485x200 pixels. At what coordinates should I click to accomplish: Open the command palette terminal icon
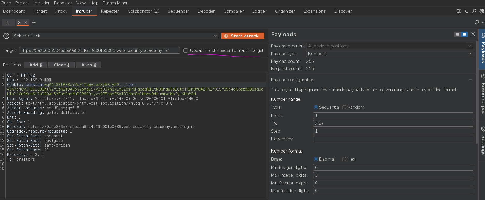(466, 11)
